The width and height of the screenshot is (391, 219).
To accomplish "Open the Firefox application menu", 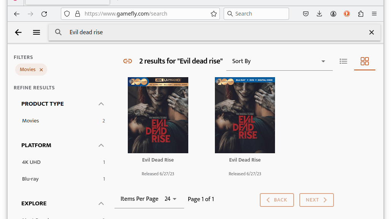I will pos(374,14).
